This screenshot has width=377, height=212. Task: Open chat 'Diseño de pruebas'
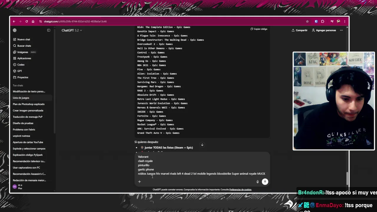pyautogui.click(x=23, y=123)
